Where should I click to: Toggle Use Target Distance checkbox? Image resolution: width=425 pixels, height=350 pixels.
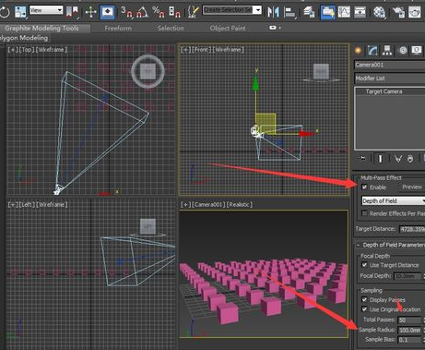[364, 265]
